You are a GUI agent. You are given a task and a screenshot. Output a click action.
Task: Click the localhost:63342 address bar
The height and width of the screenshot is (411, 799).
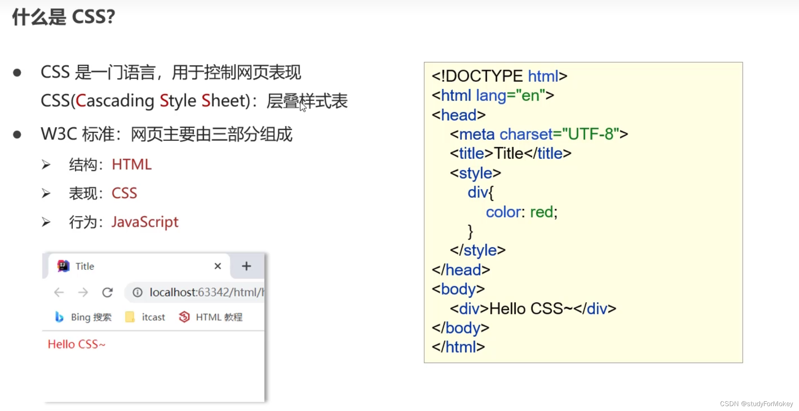(x=195, y=292)
